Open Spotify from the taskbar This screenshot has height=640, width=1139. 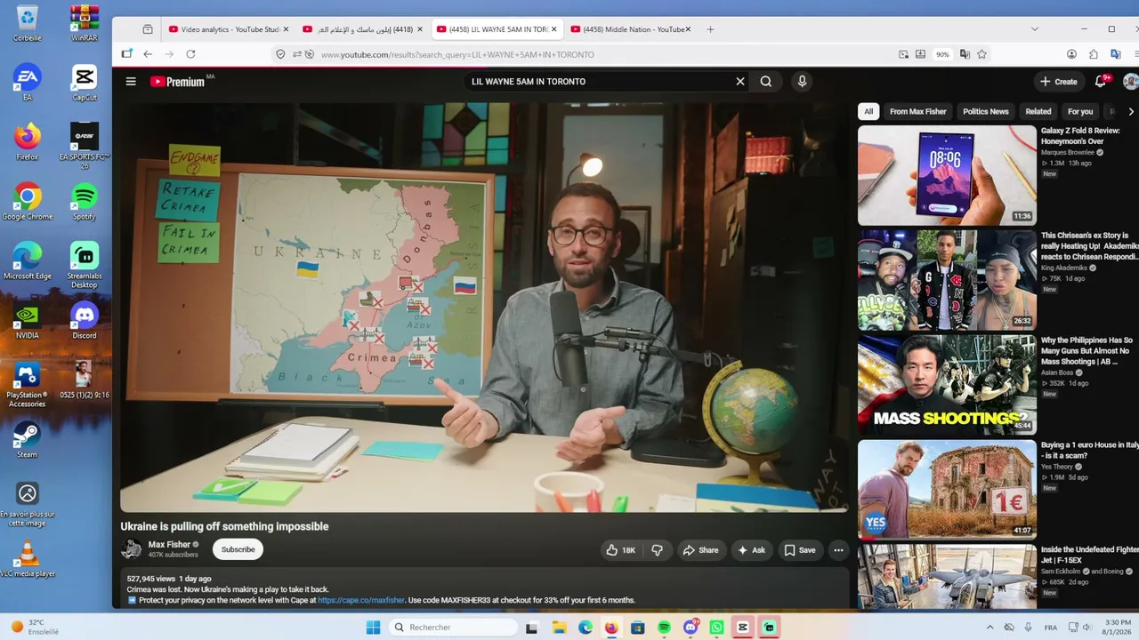[x=664, y=628]
